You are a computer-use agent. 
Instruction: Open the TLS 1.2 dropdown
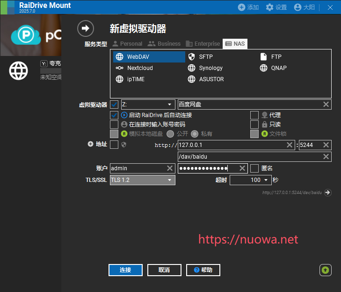point(143,180)
